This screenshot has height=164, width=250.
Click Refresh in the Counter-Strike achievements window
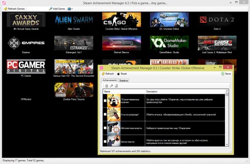[108, 74]
